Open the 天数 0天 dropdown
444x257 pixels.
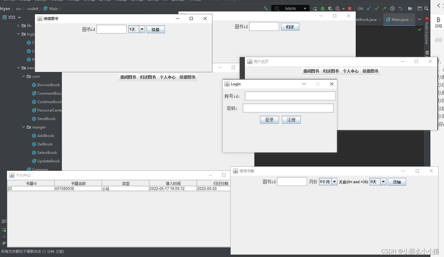point(383,182)
